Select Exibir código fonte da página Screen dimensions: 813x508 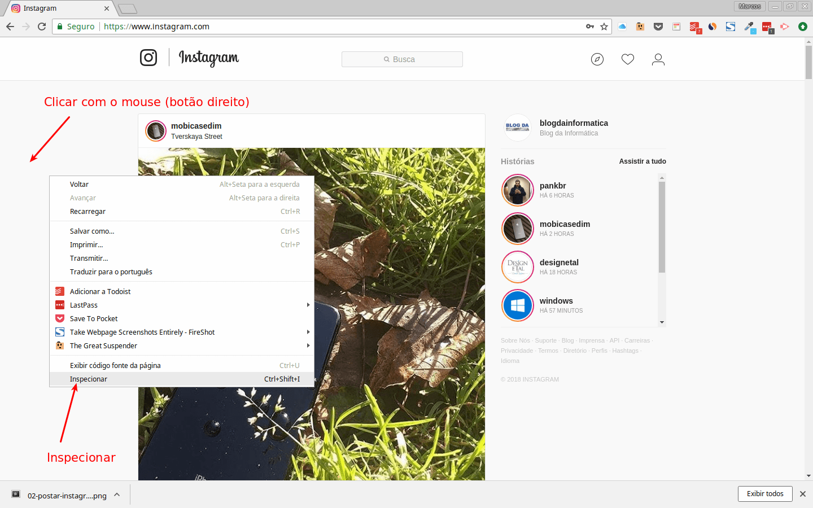point(182,366)
